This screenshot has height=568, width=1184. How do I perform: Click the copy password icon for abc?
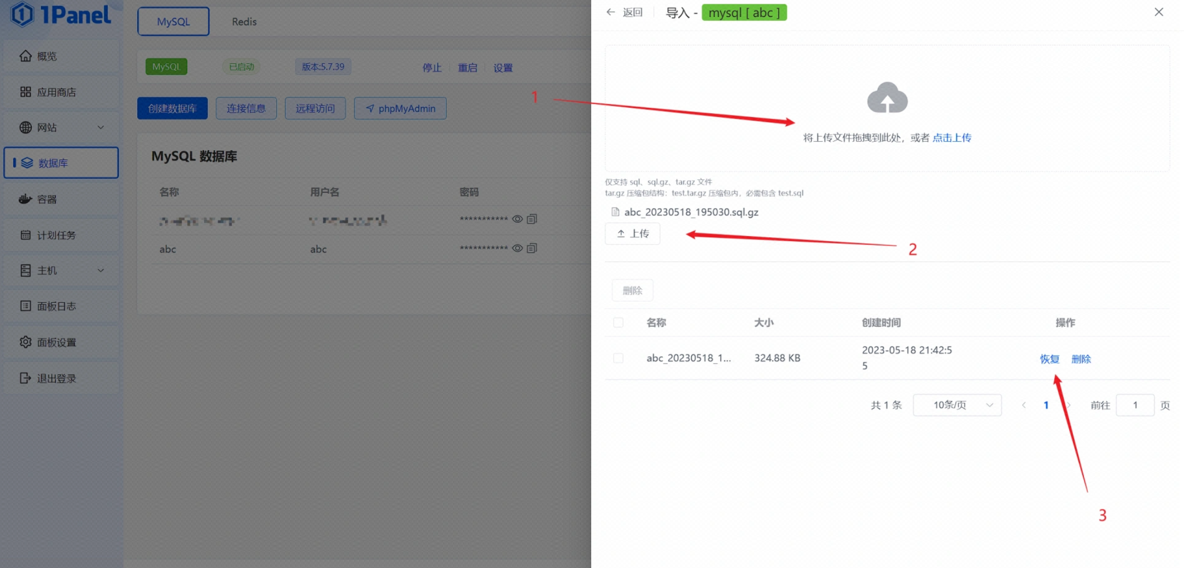coord(532,248)
